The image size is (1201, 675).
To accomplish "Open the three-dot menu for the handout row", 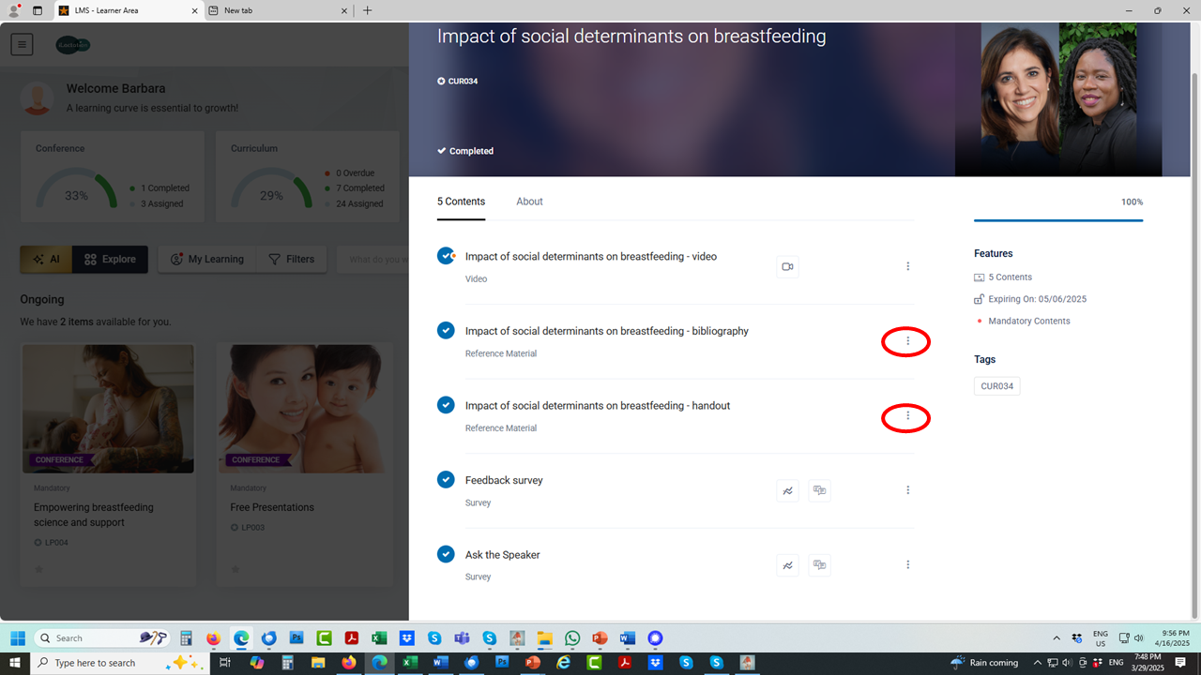I will (907, 415).
